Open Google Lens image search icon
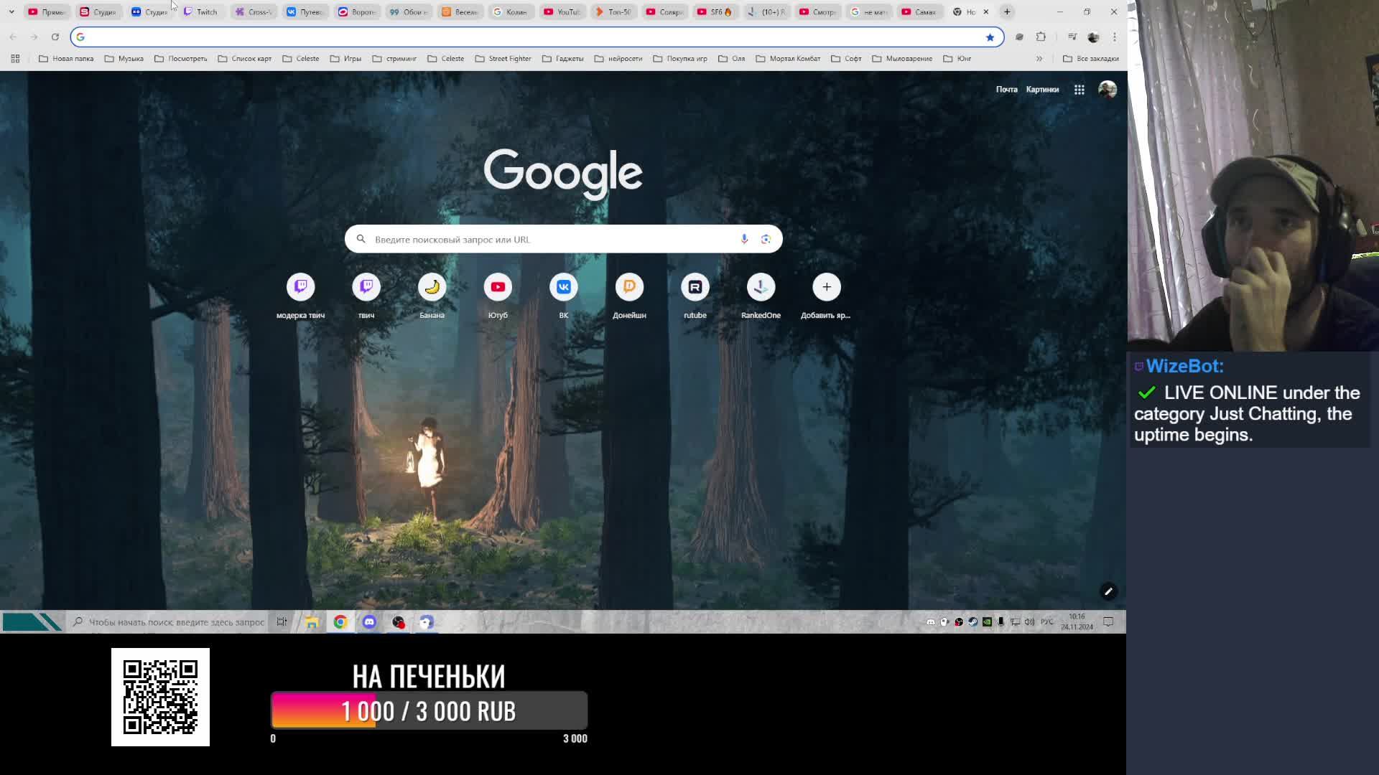This screenshot has height=775, width=1379. coord(766,239)
